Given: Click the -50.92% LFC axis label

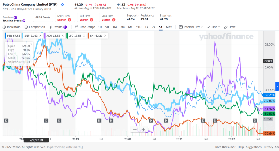Looking at the screenshot, I should click(269, 114).
